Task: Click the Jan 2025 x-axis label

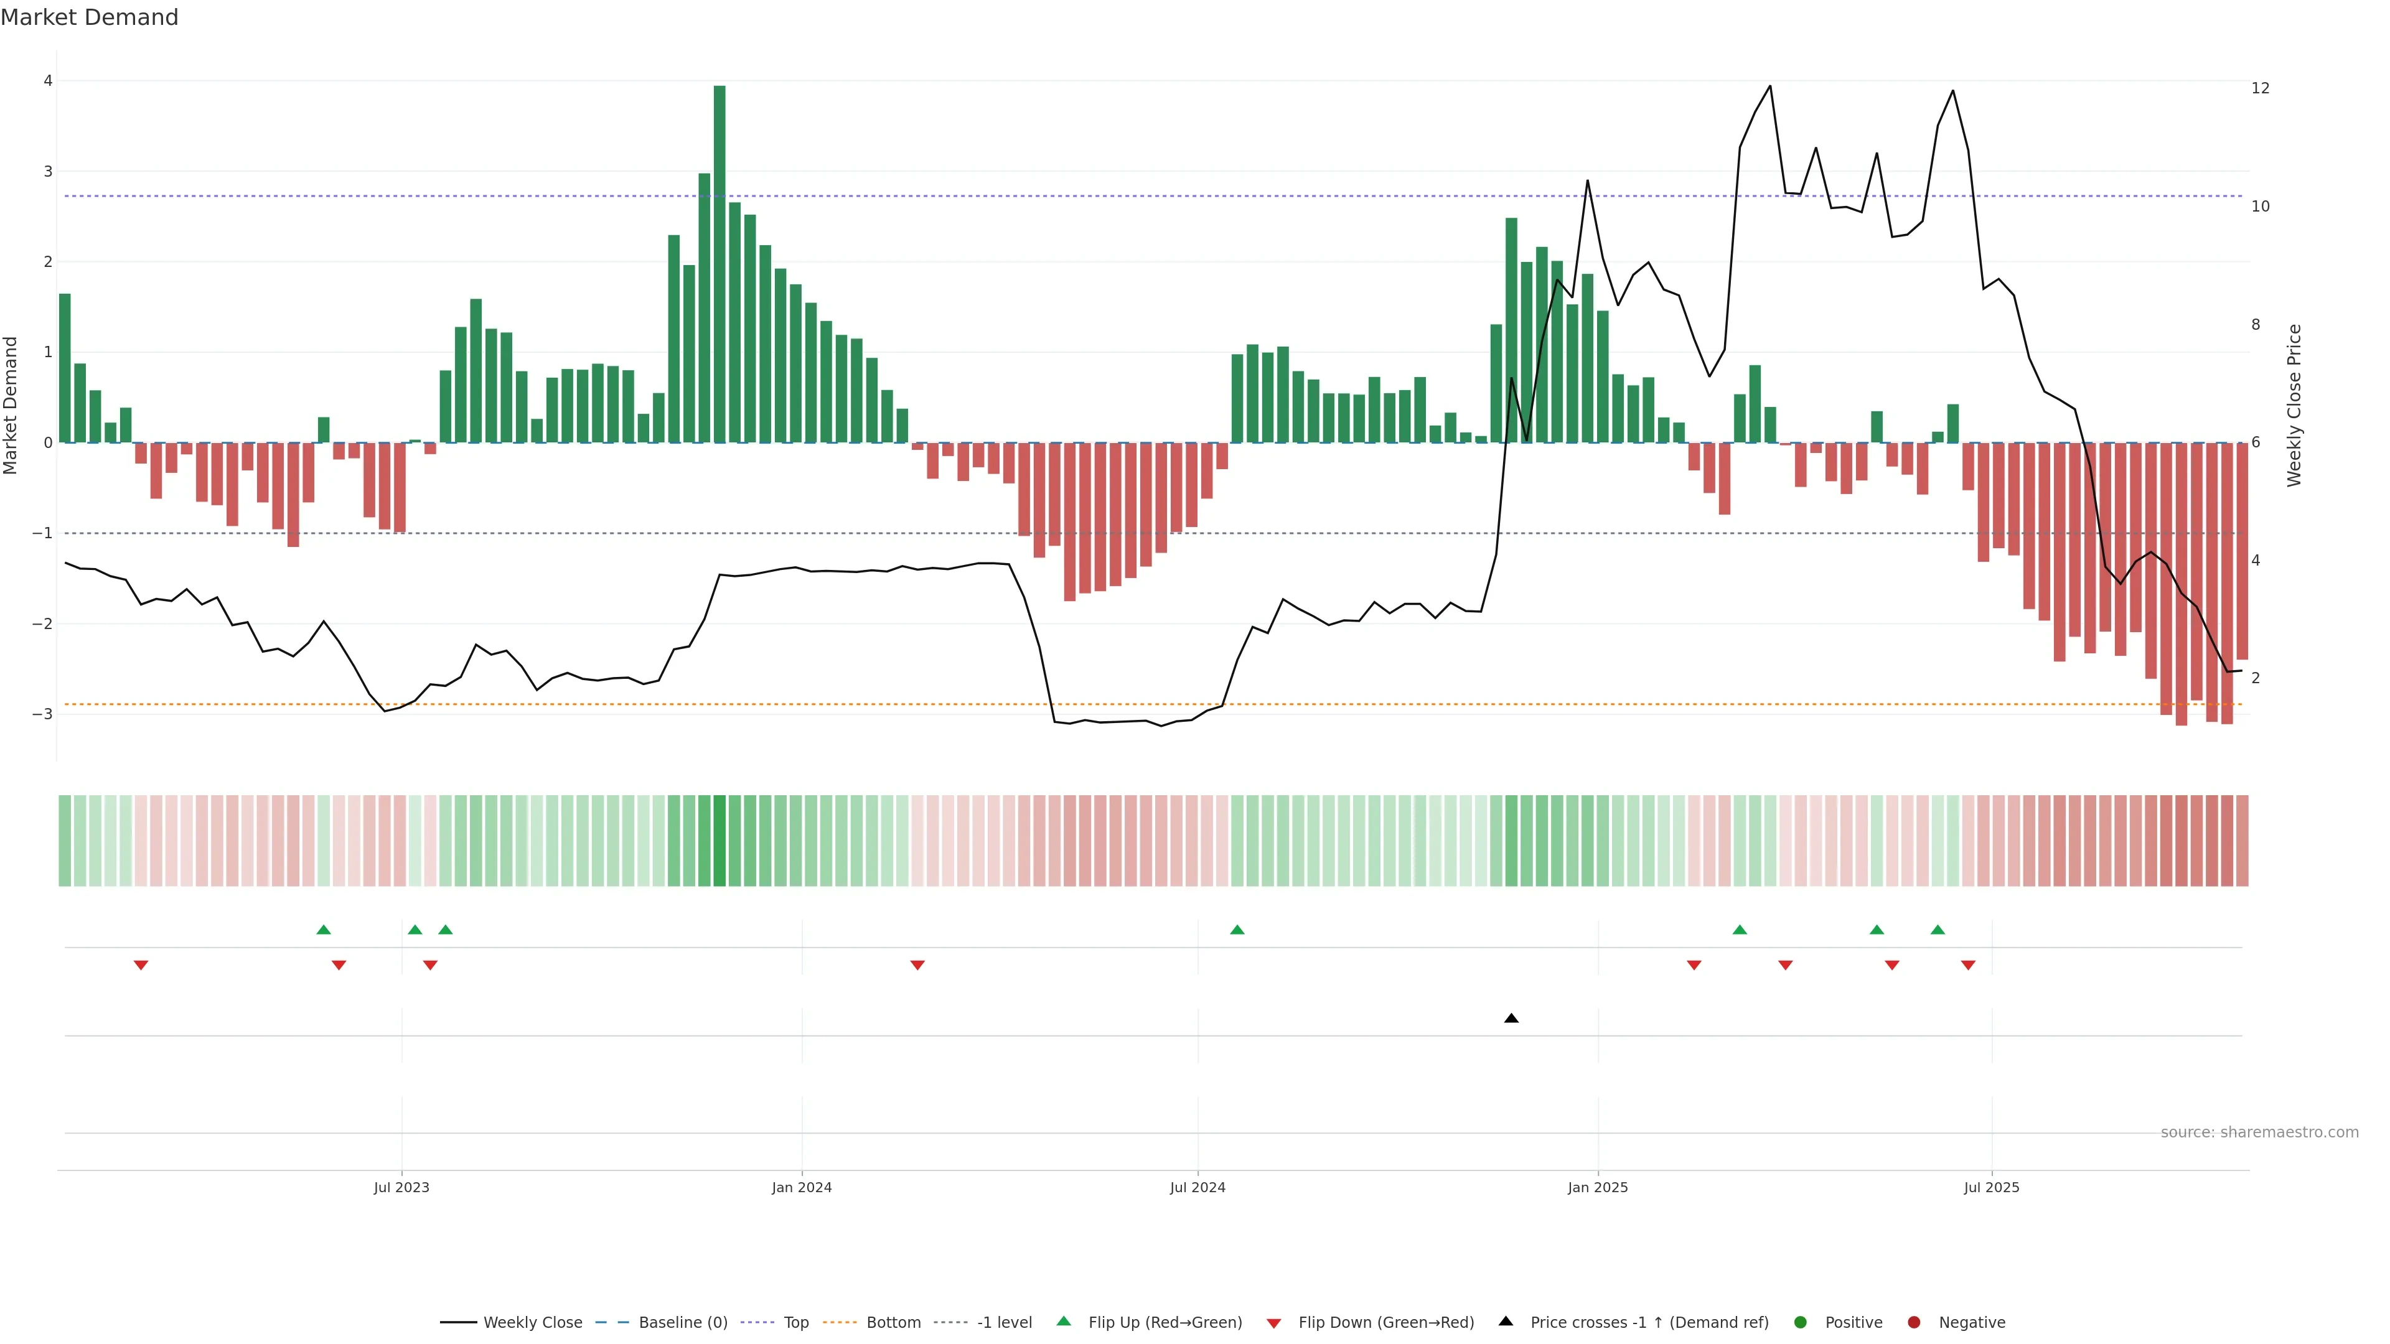Action: pyautogui.click(x=1598, y=1187)
